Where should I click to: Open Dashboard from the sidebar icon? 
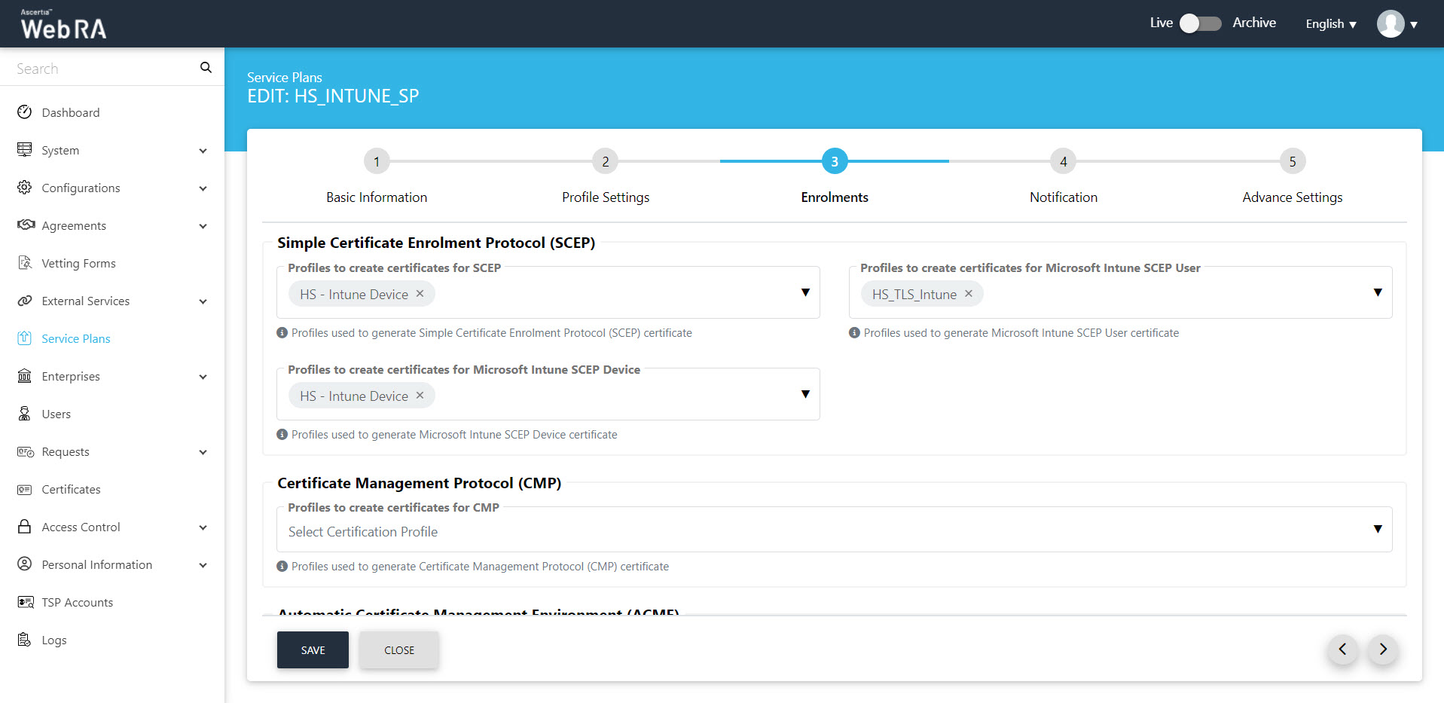point(25,112)
